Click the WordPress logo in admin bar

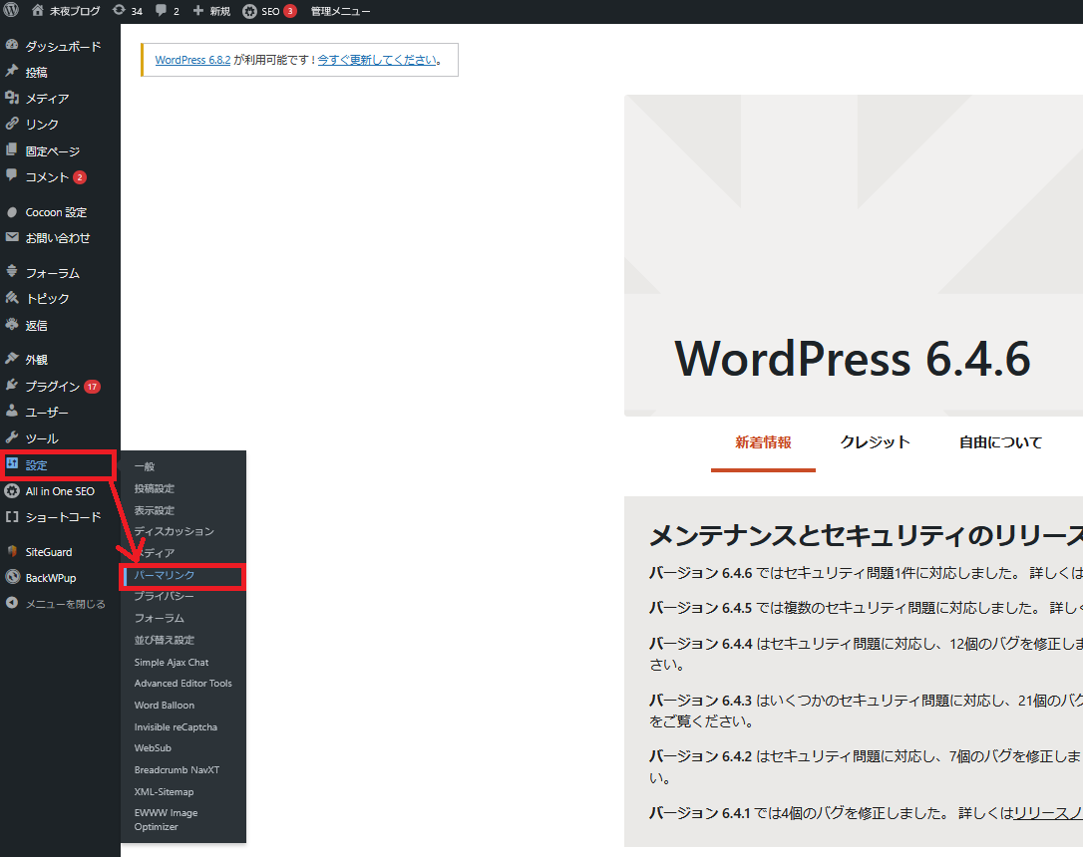pyautogui.click(x=11, y=11)
